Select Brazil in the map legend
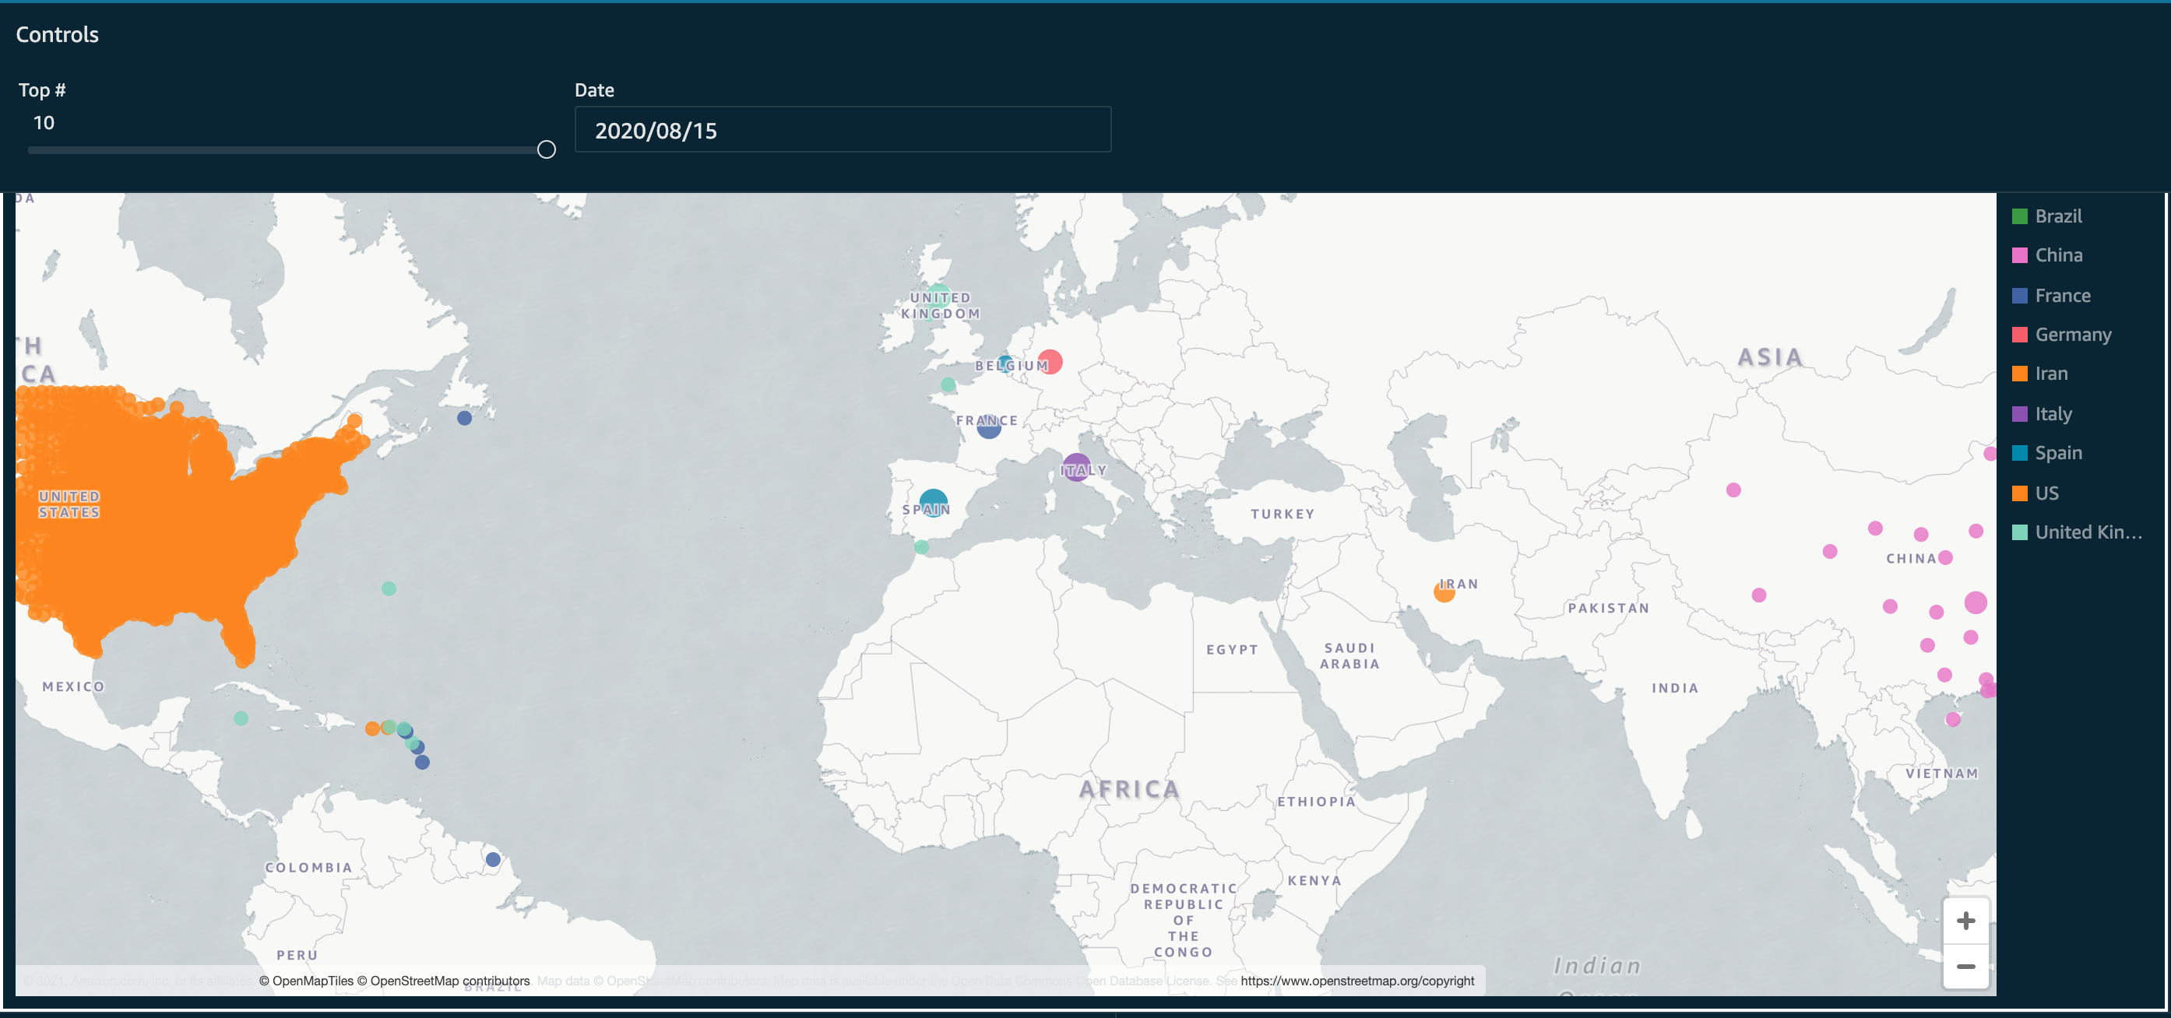This screenshot has height=1018, width=2171. pos(2057,216)
